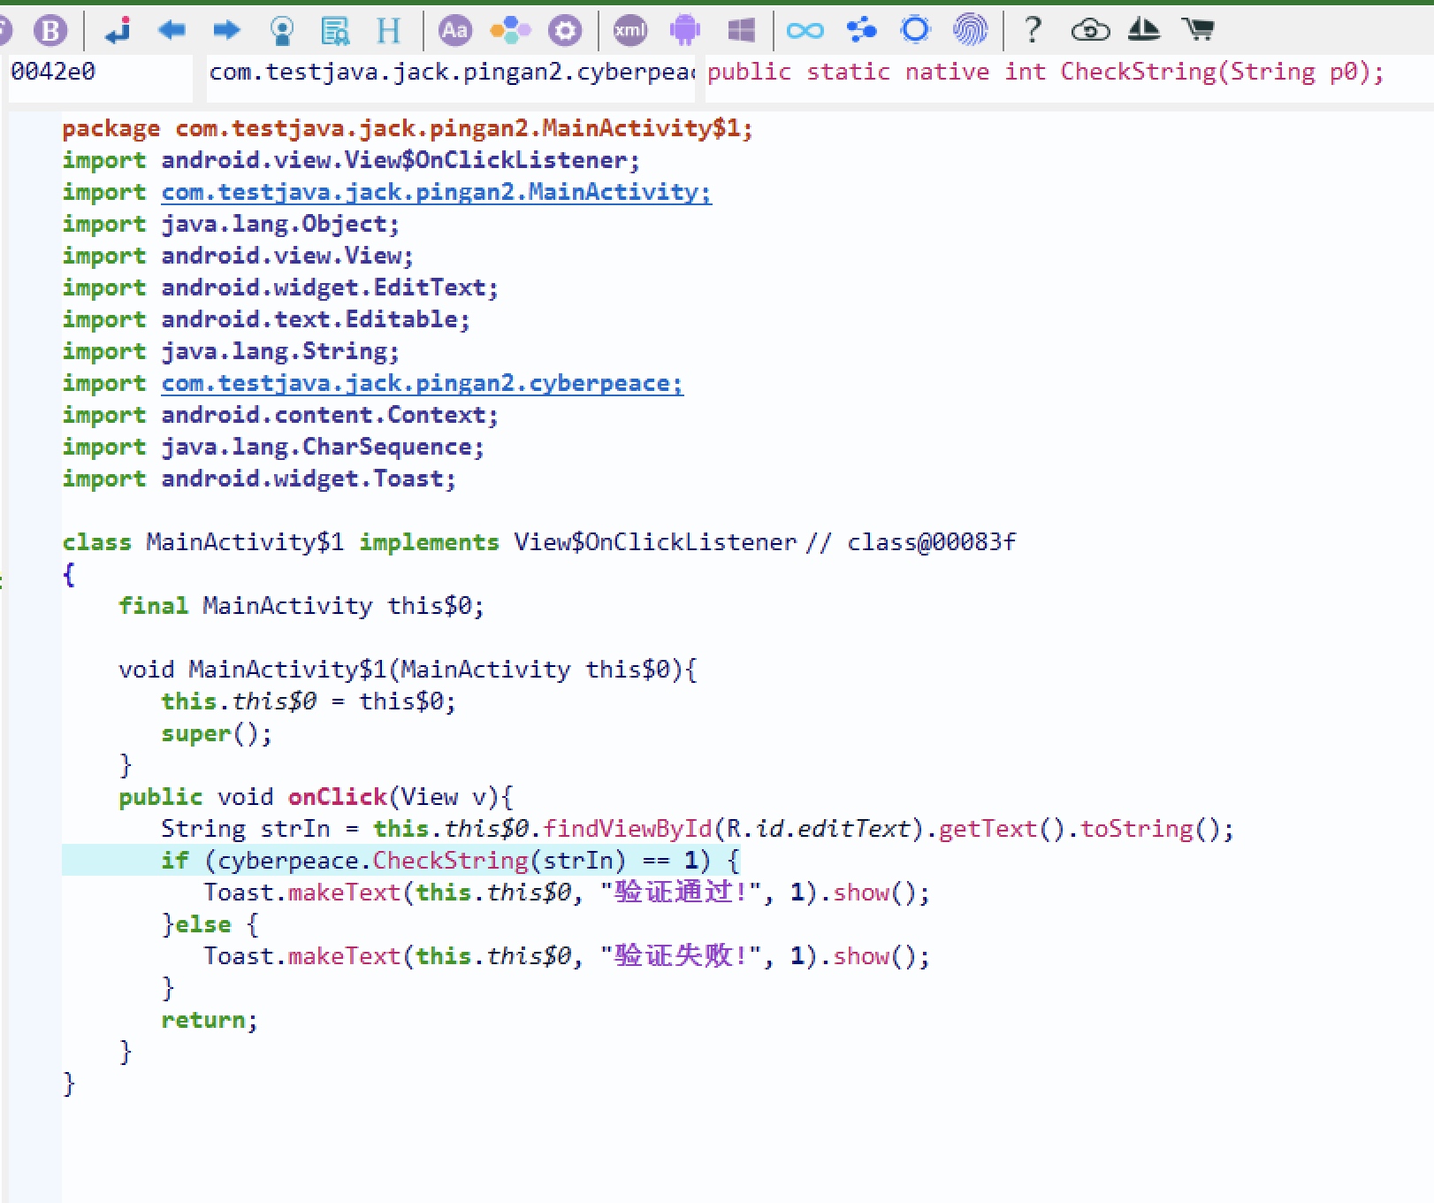This screenshot has width=1434, height=1203.
Task: Click the purple B icon in toolbar
Action: [x=50, y=31]
